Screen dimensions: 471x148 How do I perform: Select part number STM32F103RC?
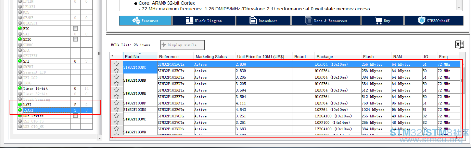click(140, 67)
